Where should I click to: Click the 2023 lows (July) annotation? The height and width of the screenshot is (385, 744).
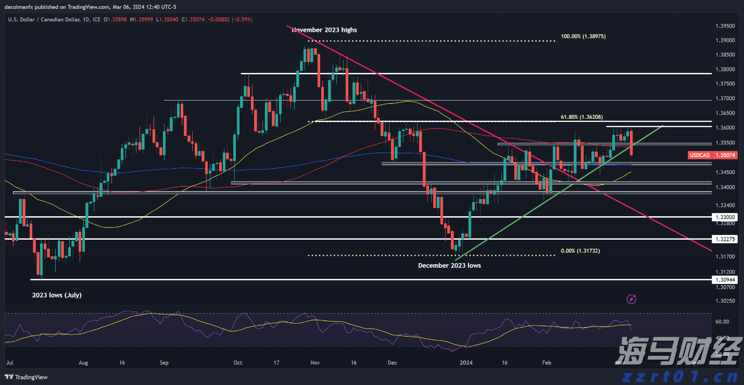coord(57,295)
